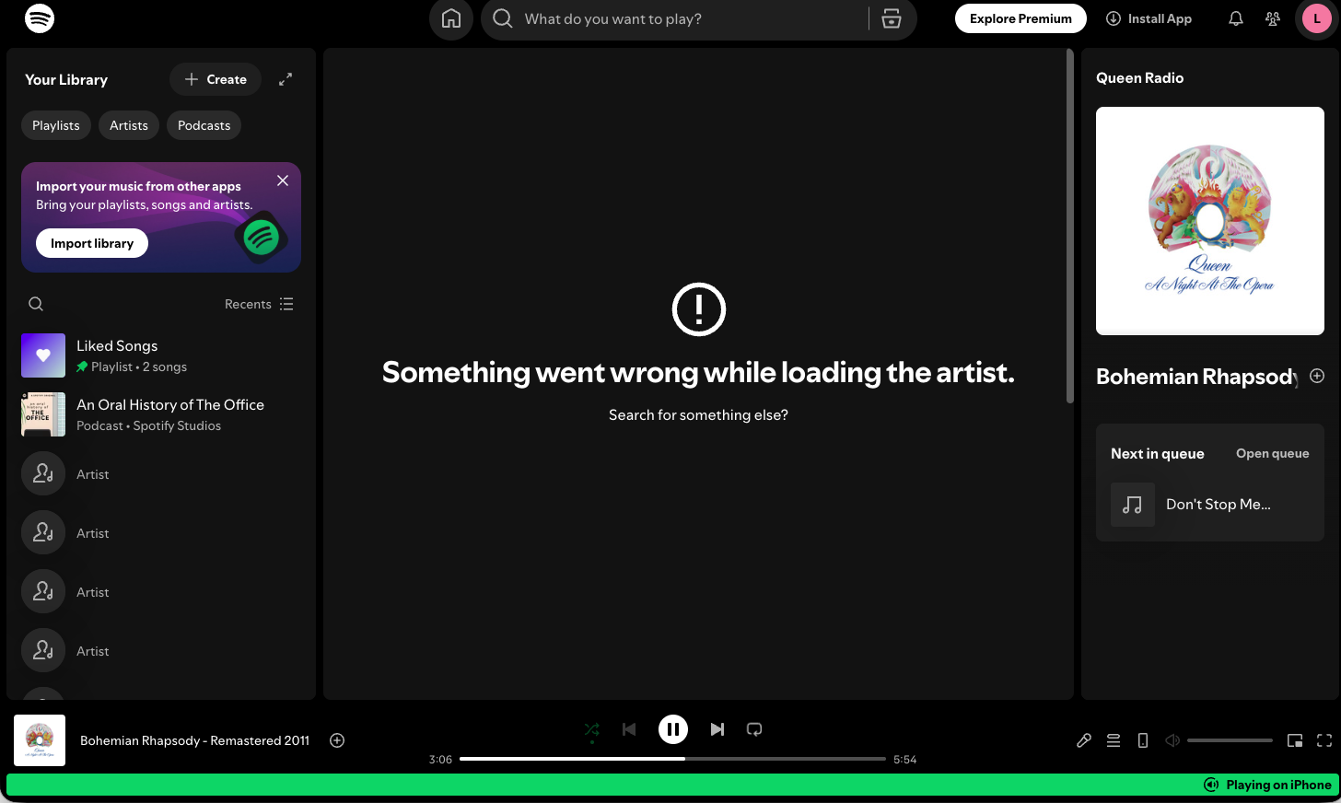Viewport: 1341px width, 803px height.
Task: Open the notifications bell
Action: (x=1236, y=18)
